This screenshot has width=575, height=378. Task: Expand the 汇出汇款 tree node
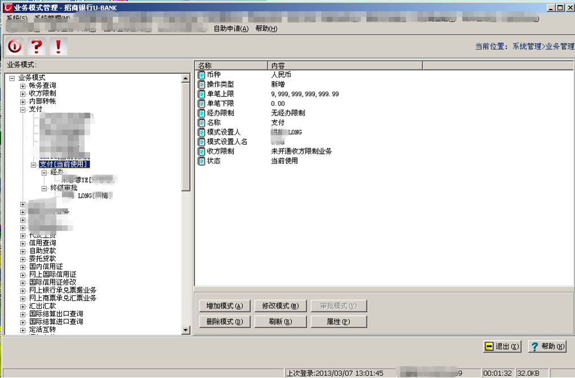tap(23, 306)
